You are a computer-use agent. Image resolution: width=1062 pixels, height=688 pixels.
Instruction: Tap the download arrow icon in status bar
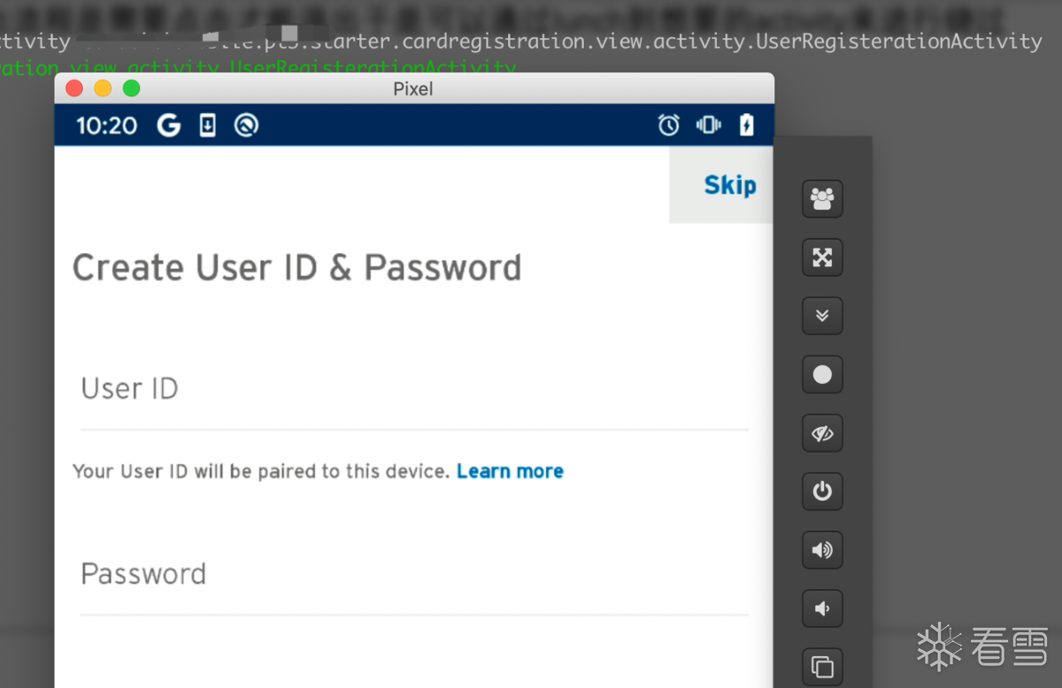click(x=208, y=126)
